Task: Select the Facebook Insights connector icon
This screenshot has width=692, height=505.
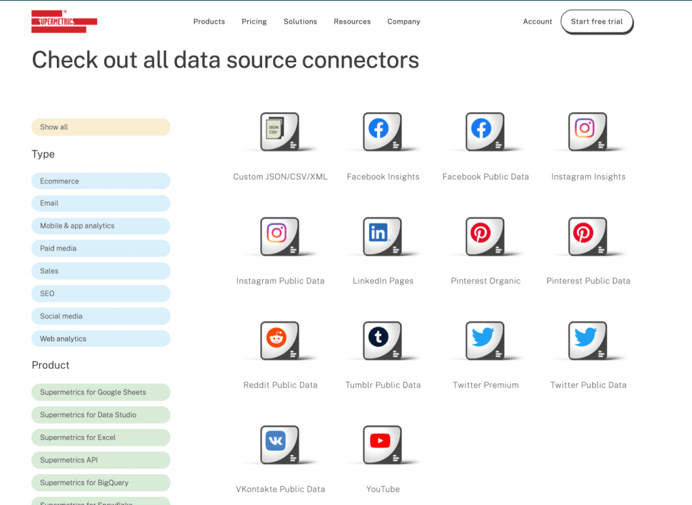Action: tap(382, 132)
